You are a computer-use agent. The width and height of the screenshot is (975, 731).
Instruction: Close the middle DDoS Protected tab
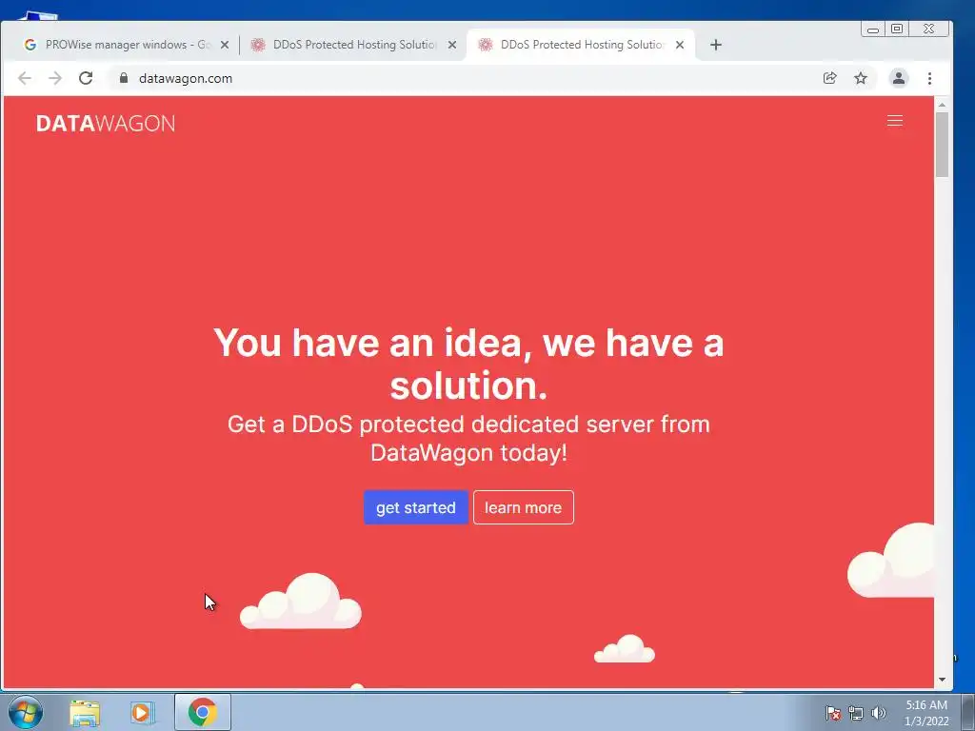452,45
